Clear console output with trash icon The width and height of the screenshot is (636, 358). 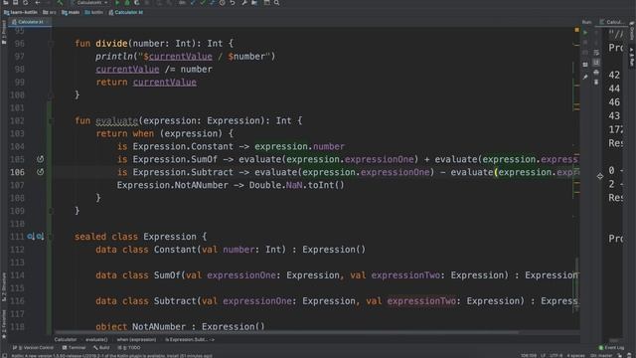[x=596, y=83]
